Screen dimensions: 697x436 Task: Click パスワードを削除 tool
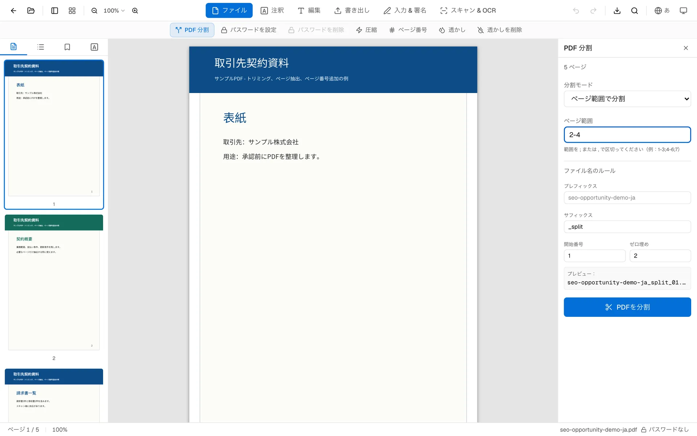(316, 30)
